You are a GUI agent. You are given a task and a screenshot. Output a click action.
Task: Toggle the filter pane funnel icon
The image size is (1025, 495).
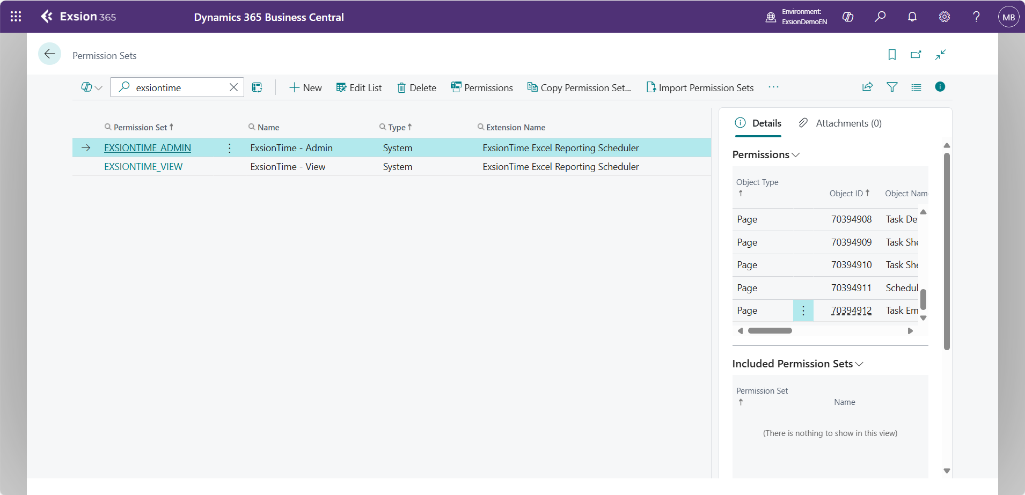point(892,87)
